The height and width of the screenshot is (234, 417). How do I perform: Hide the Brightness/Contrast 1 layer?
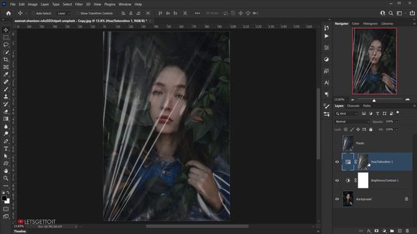coord(337,181)
